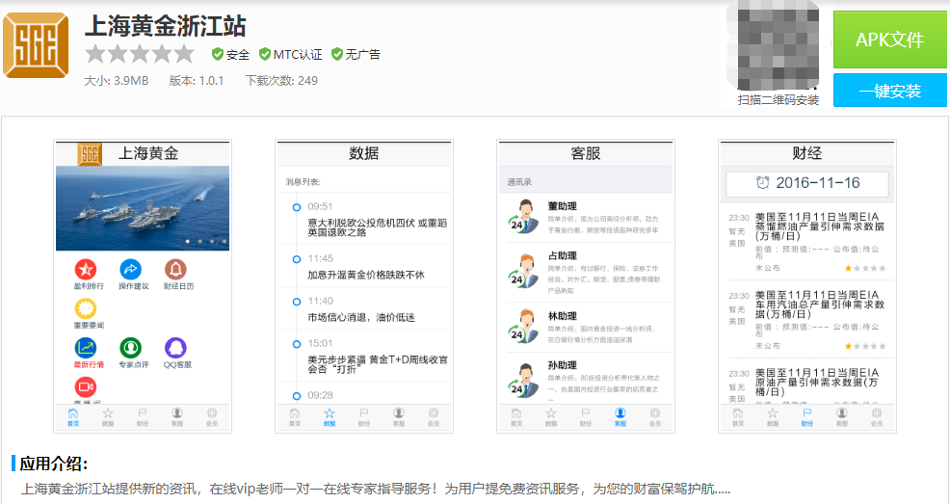Viewport: 950px width, 504px height.
Task: Download via the green APK文件 button
Action: pyautogui.click(x=889, y=40)
